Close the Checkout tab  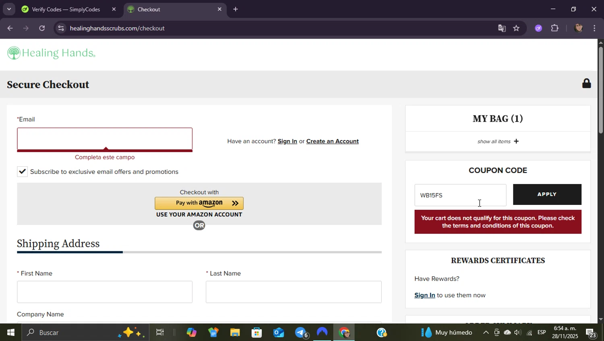click(x=219, y=9)
